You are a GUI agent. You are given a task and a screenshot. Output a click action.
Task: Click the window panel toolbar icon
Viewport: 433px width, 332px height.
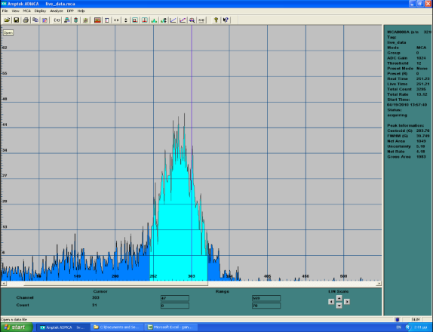(x=107, y=20)
